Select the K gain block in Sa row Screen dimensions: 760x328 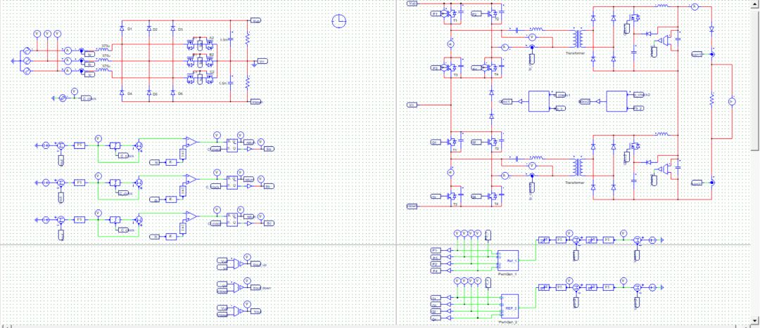tap(171, 162)
